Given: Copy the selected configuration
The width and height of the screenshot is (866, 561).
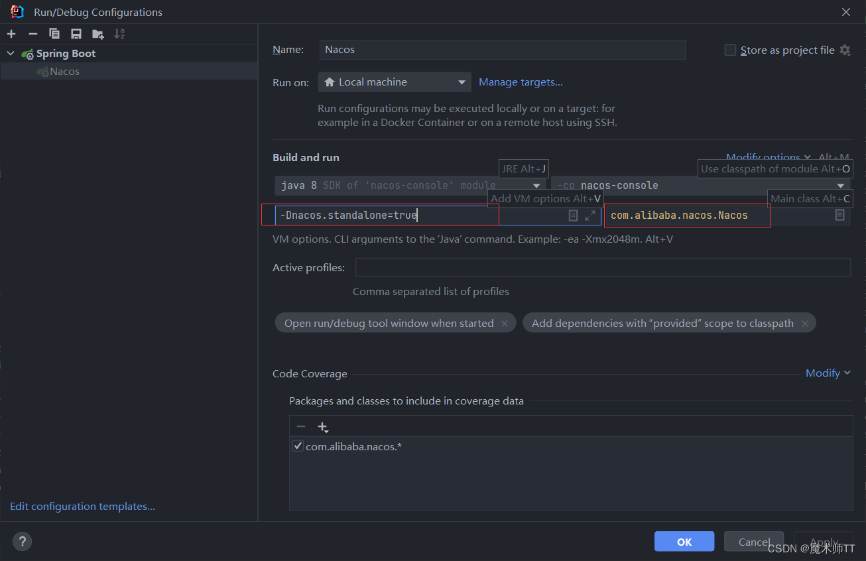Looking at the screenshot, I should (54, 34).
